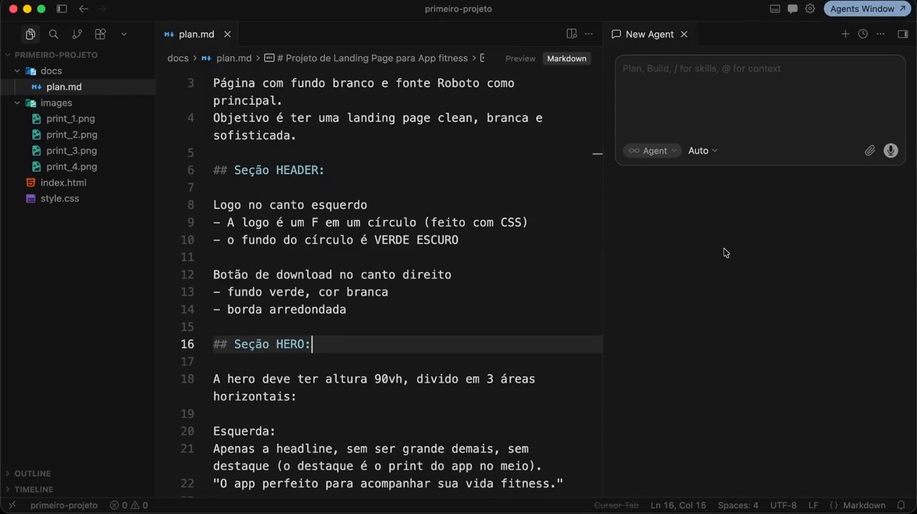Image resolution: width=917 pixels, height=514 pixels.
Task: Select the plan.md editor tab
Action: 198,34
